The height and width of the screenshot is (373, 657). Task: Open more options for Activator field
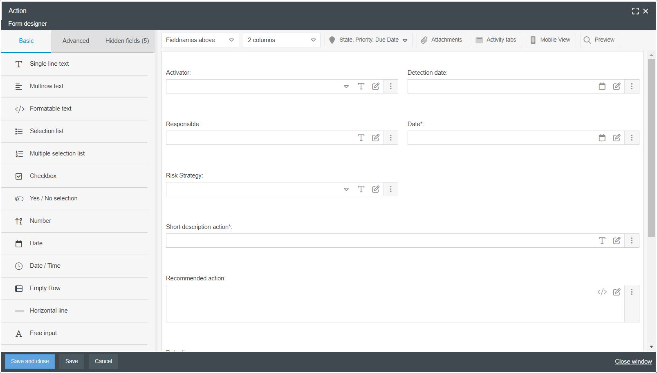[x=391, y=86]
